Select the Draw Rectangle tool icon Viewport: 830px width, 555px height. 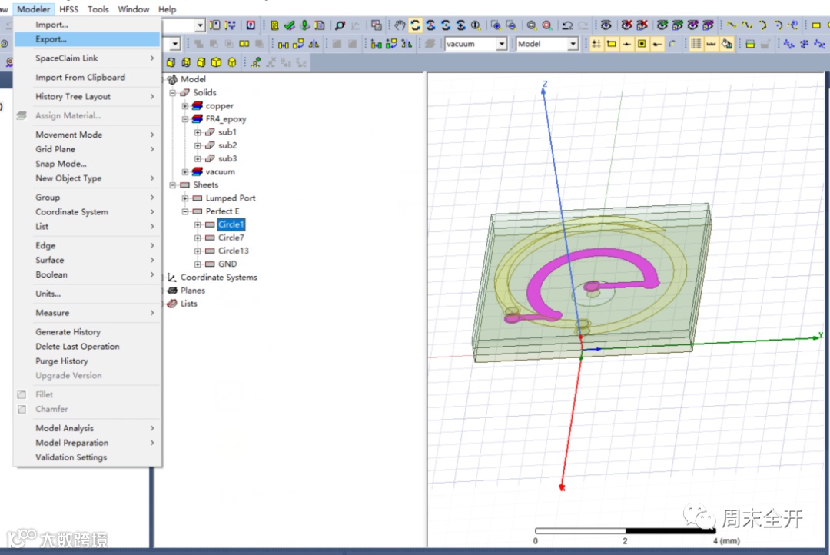coord(815,25)
